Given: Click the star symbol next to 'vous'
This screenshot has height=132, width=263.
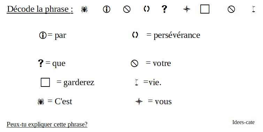Looking at the screenshot, I should (x=139, y=101).
